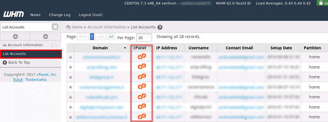Expand details of the first account row
The height and width of the screenshot is (122, 328).
(70, 57)
